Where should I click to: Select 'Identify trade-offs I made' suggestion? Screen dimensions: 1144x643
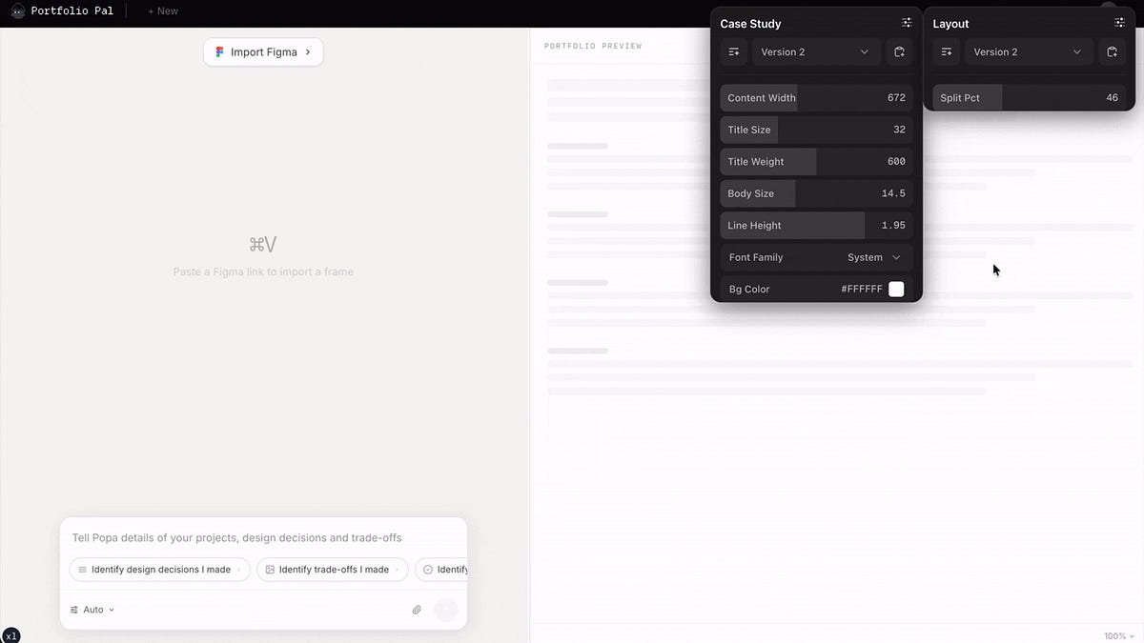click(x=332, y=570)
